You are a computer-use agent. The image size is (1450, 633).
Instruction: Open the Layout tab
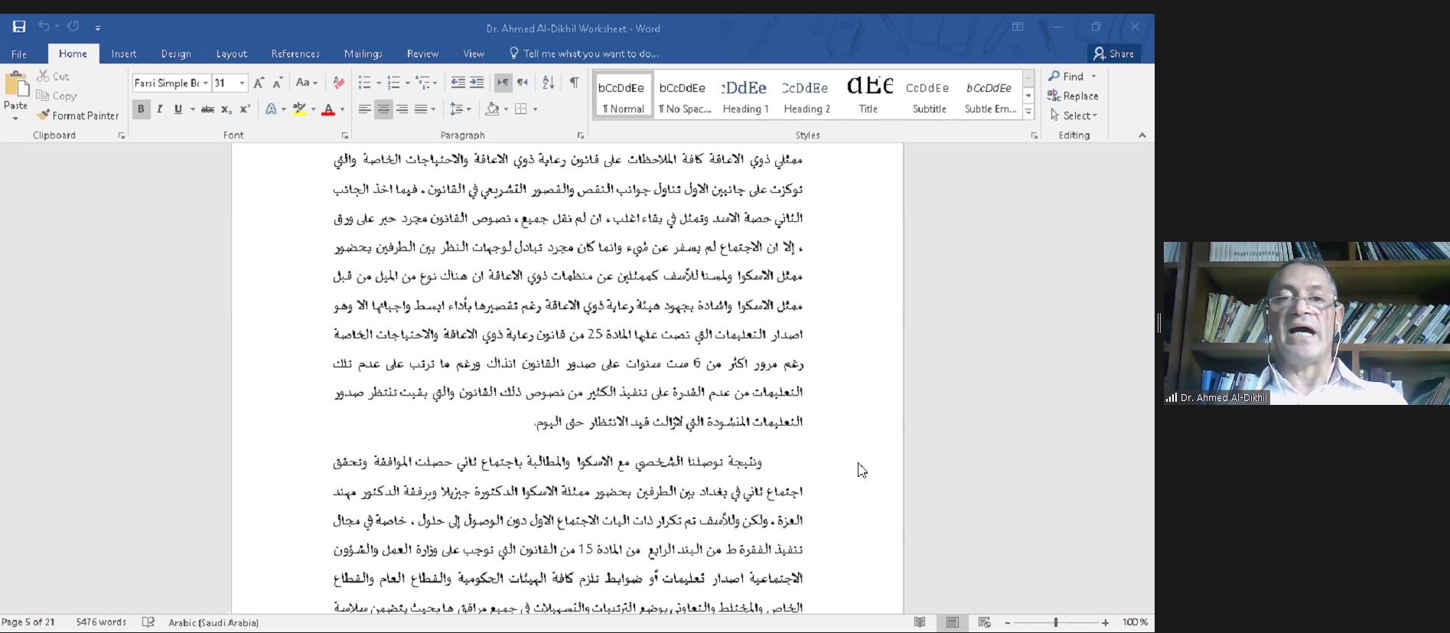232,54
